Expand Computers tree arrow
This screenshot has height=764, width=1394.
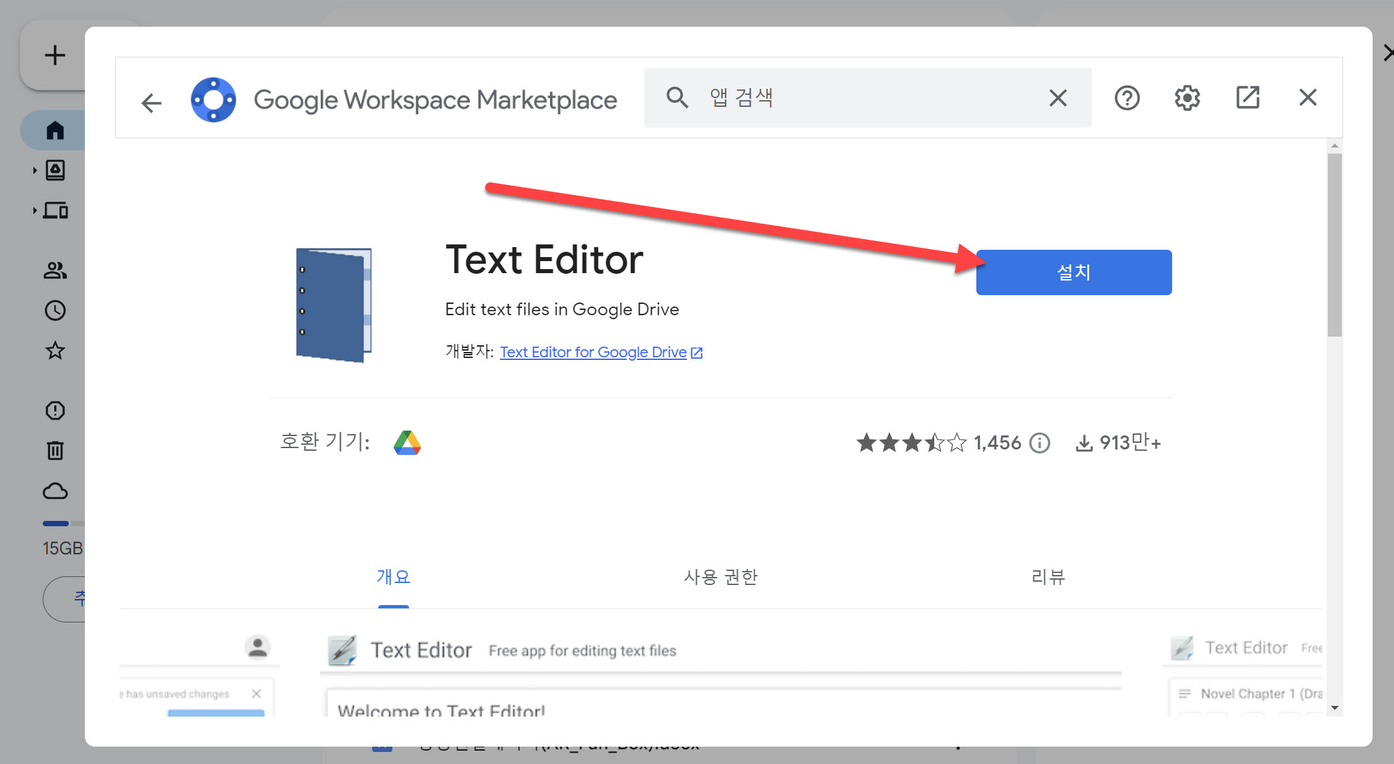[x=35, y=211]
